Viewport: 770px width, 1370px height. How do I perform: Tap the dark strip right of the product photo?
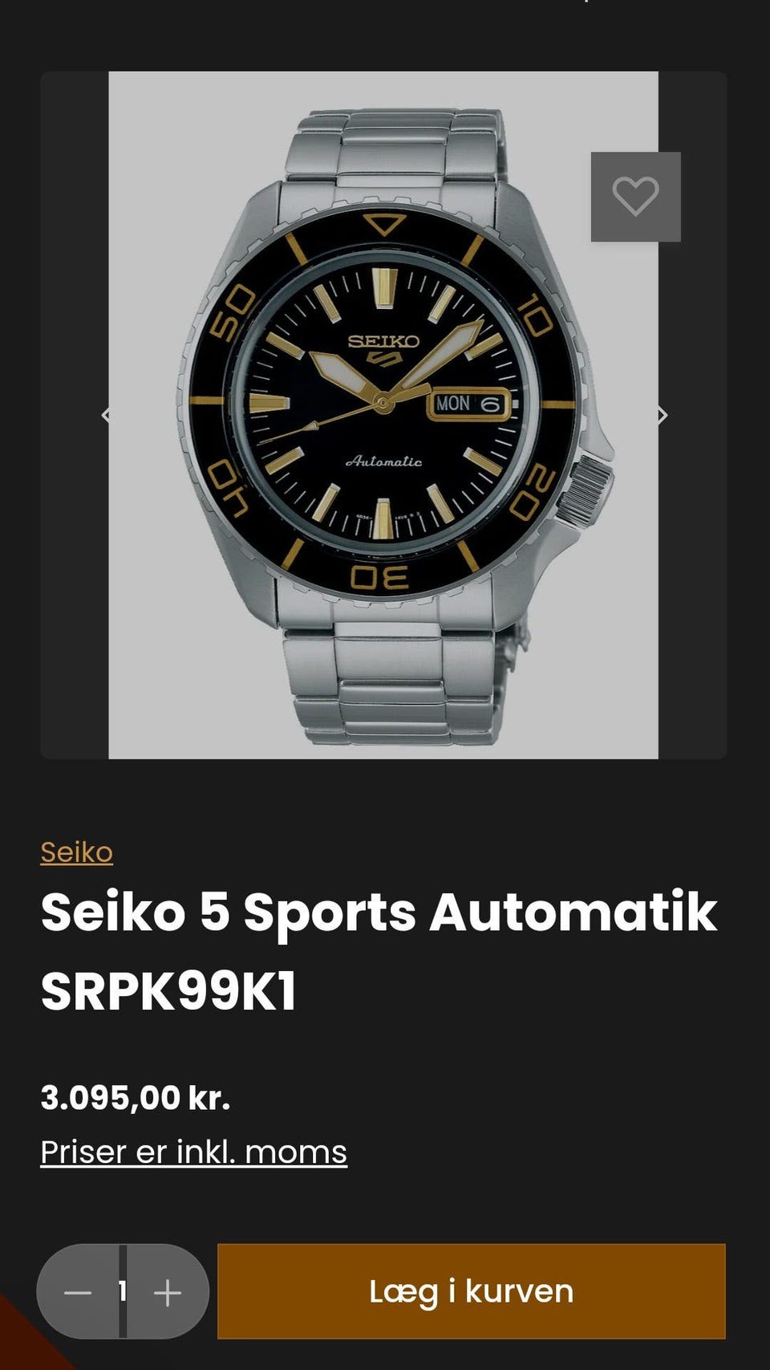tap(693, 415)
